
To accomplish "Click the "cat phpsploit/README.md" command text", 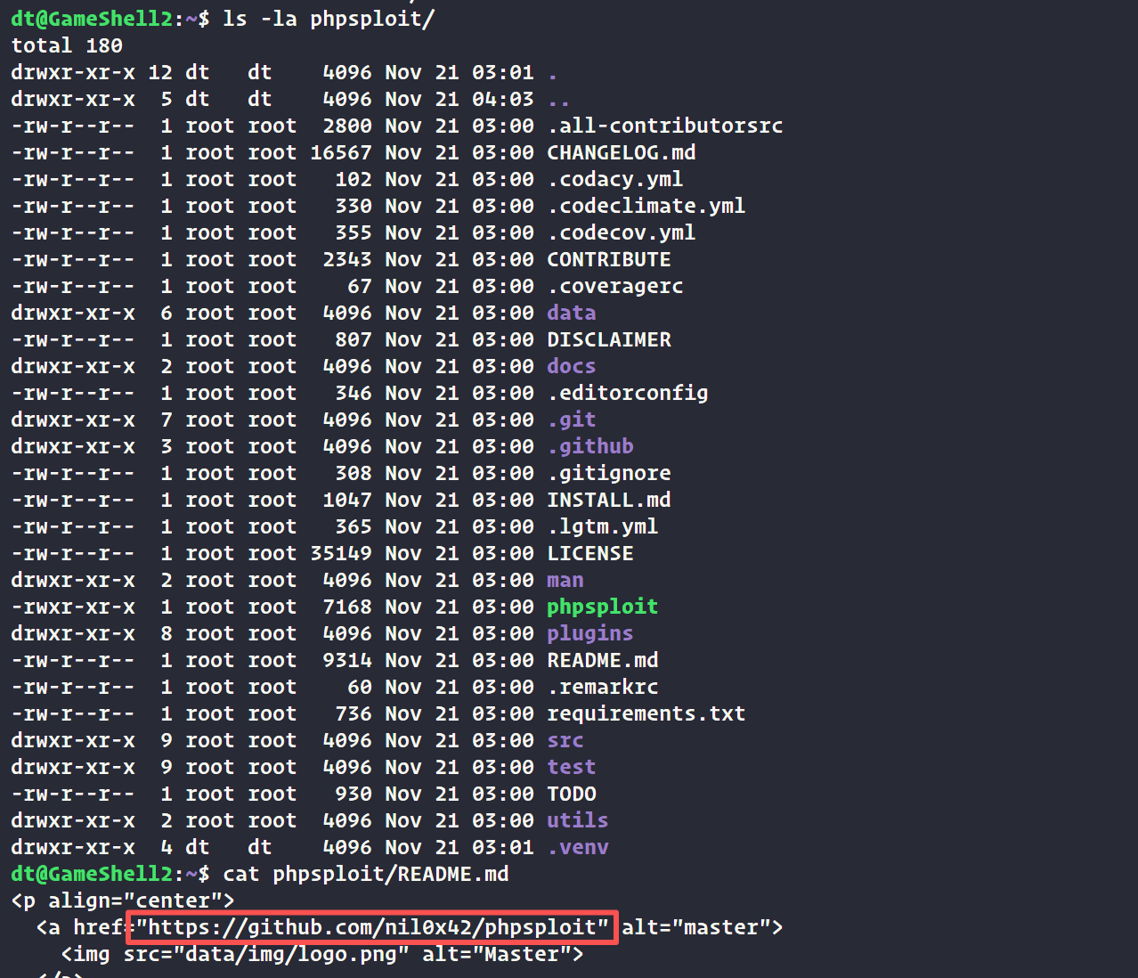I will [365, 875].
